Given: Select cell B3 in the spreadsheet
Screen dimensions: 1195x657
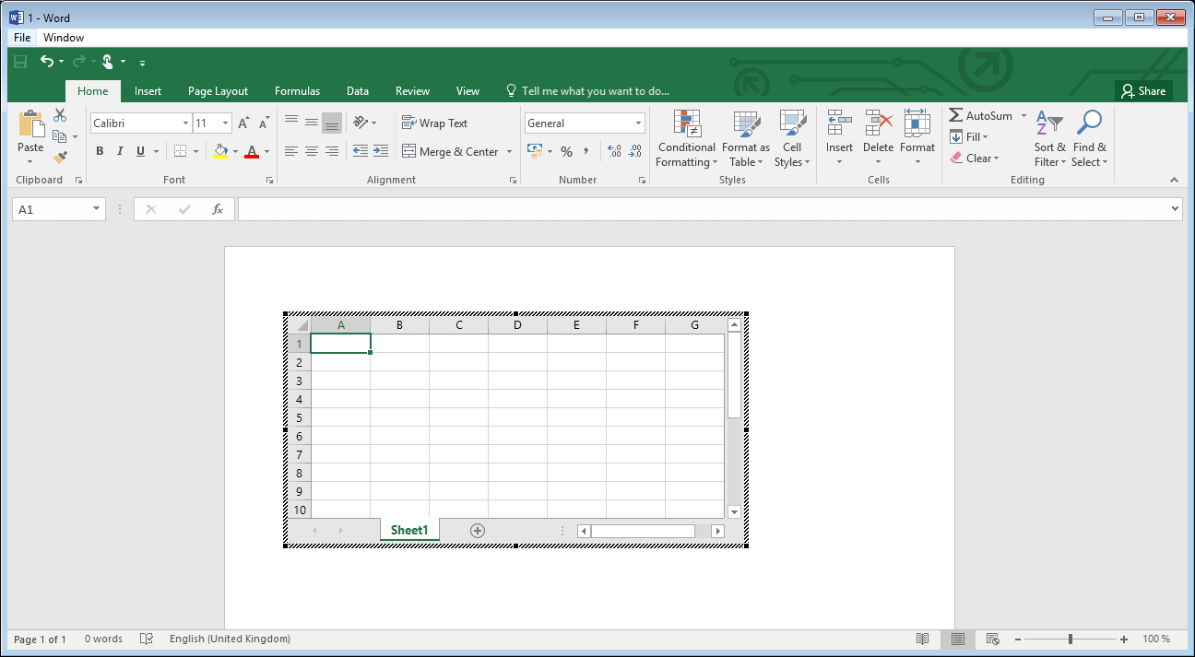Looking at the screenshot, I should click(x=399, y=380).
